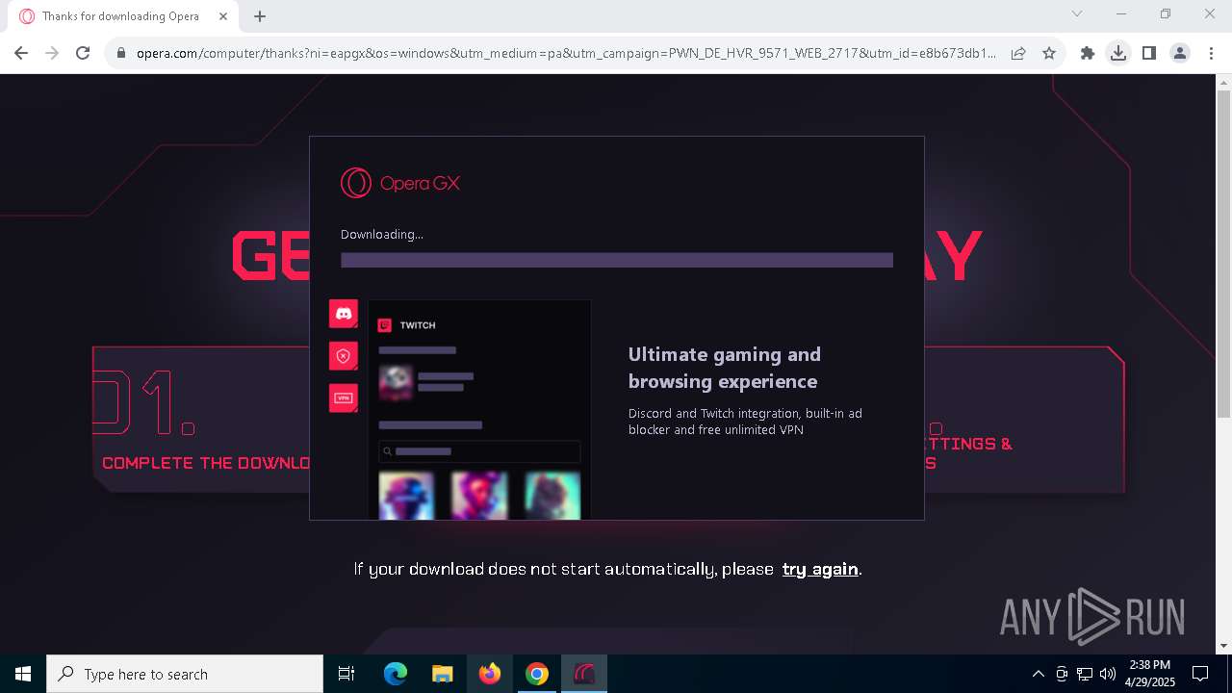Click the browser forward arrow
The height and width of the screenshot is (693, 1232).
(x=52, y=54)
